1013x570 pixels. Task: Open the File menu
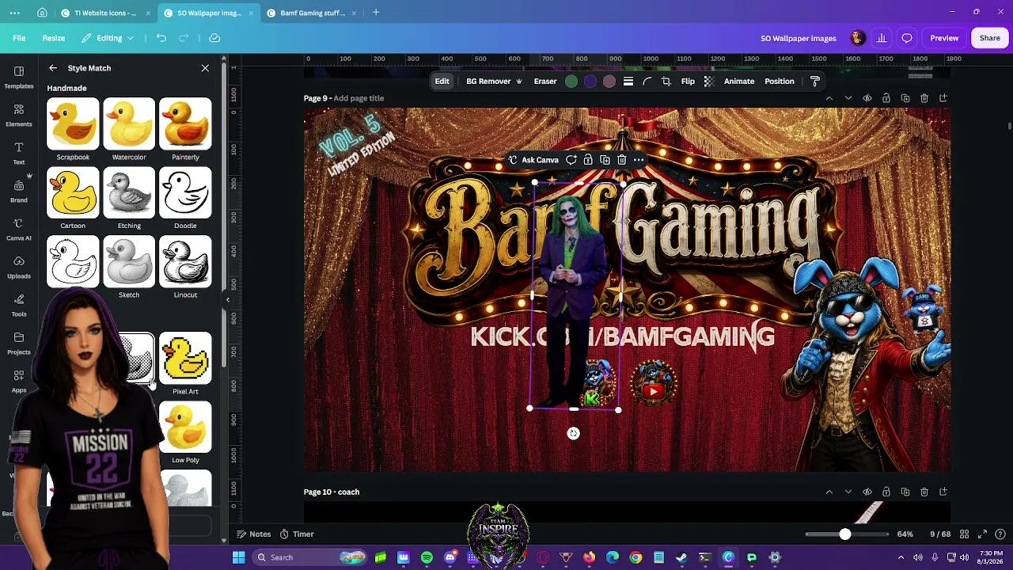click(19, 38)
